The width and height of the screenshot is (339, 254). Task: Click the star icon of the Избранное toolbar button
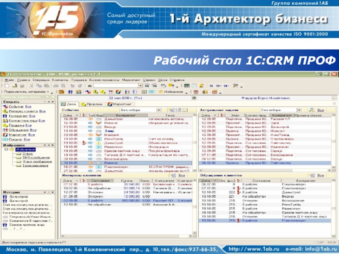(161, 92)
